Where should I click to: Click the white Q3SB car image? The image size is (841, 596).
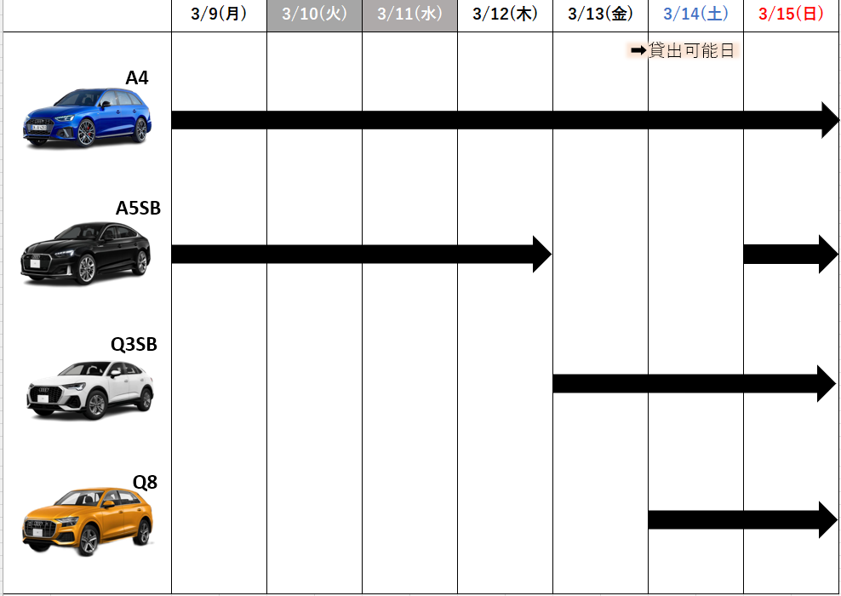(90, 390)
